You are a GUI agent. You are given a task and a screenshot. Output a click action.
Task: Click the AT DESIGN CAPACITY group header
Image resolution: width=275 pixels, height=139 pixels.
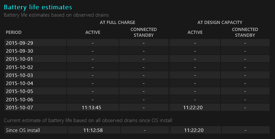coord(220,22)
